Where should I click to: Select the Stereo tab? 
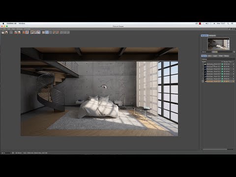tap(227, 56)
